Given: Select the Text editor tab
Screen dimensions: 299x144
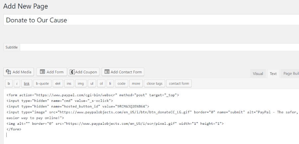Looking at the screenshot, I should (x=273, y=74).
